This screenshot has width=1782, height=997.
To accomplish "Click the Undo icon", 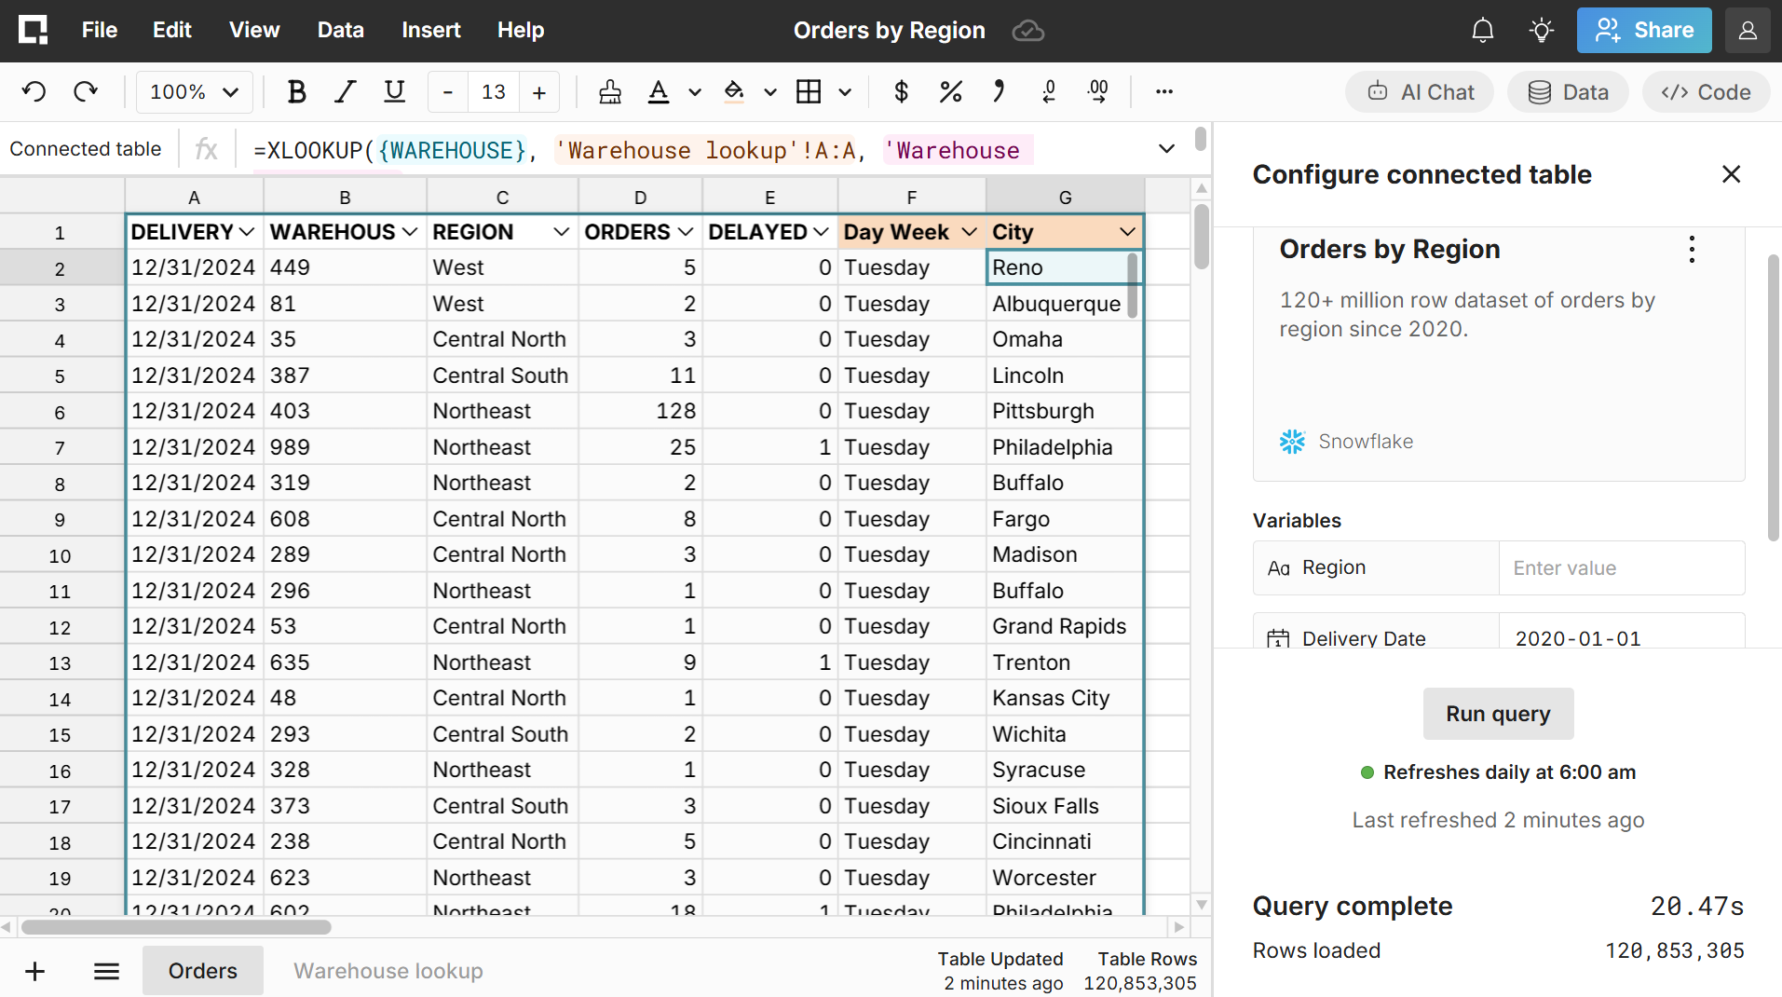I will point(34,91).
